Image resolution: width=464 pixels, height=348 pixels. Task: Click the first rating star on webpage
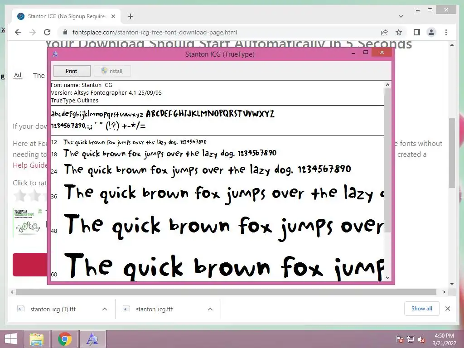[20, 196]
